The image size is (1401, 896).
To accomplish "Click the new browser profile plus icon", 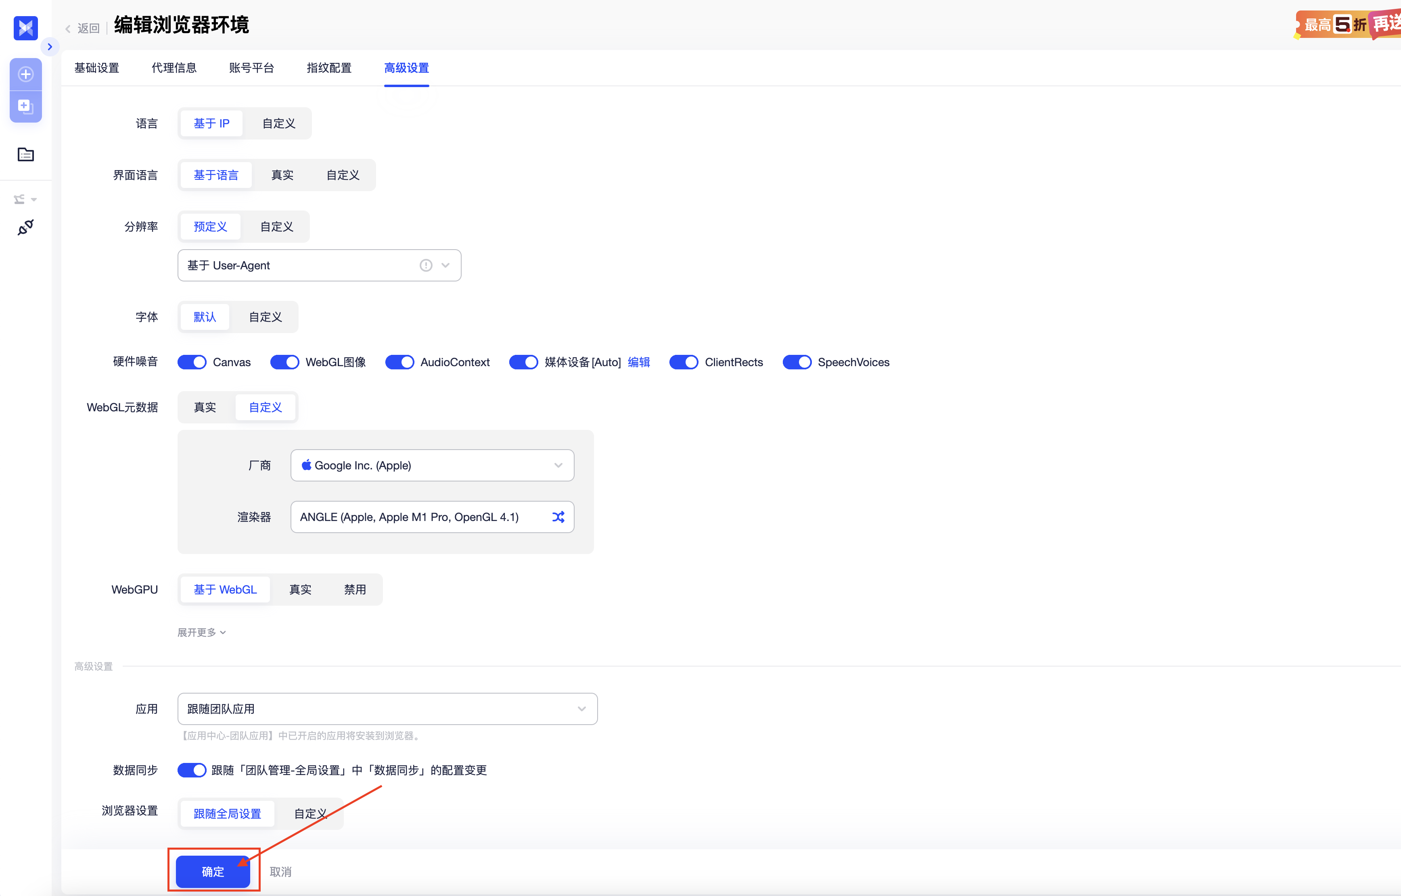I will click(25, 74).
